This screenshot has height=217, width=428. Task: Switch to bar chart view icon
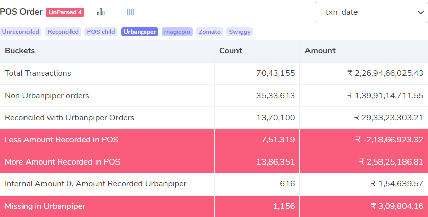(101, 12)
